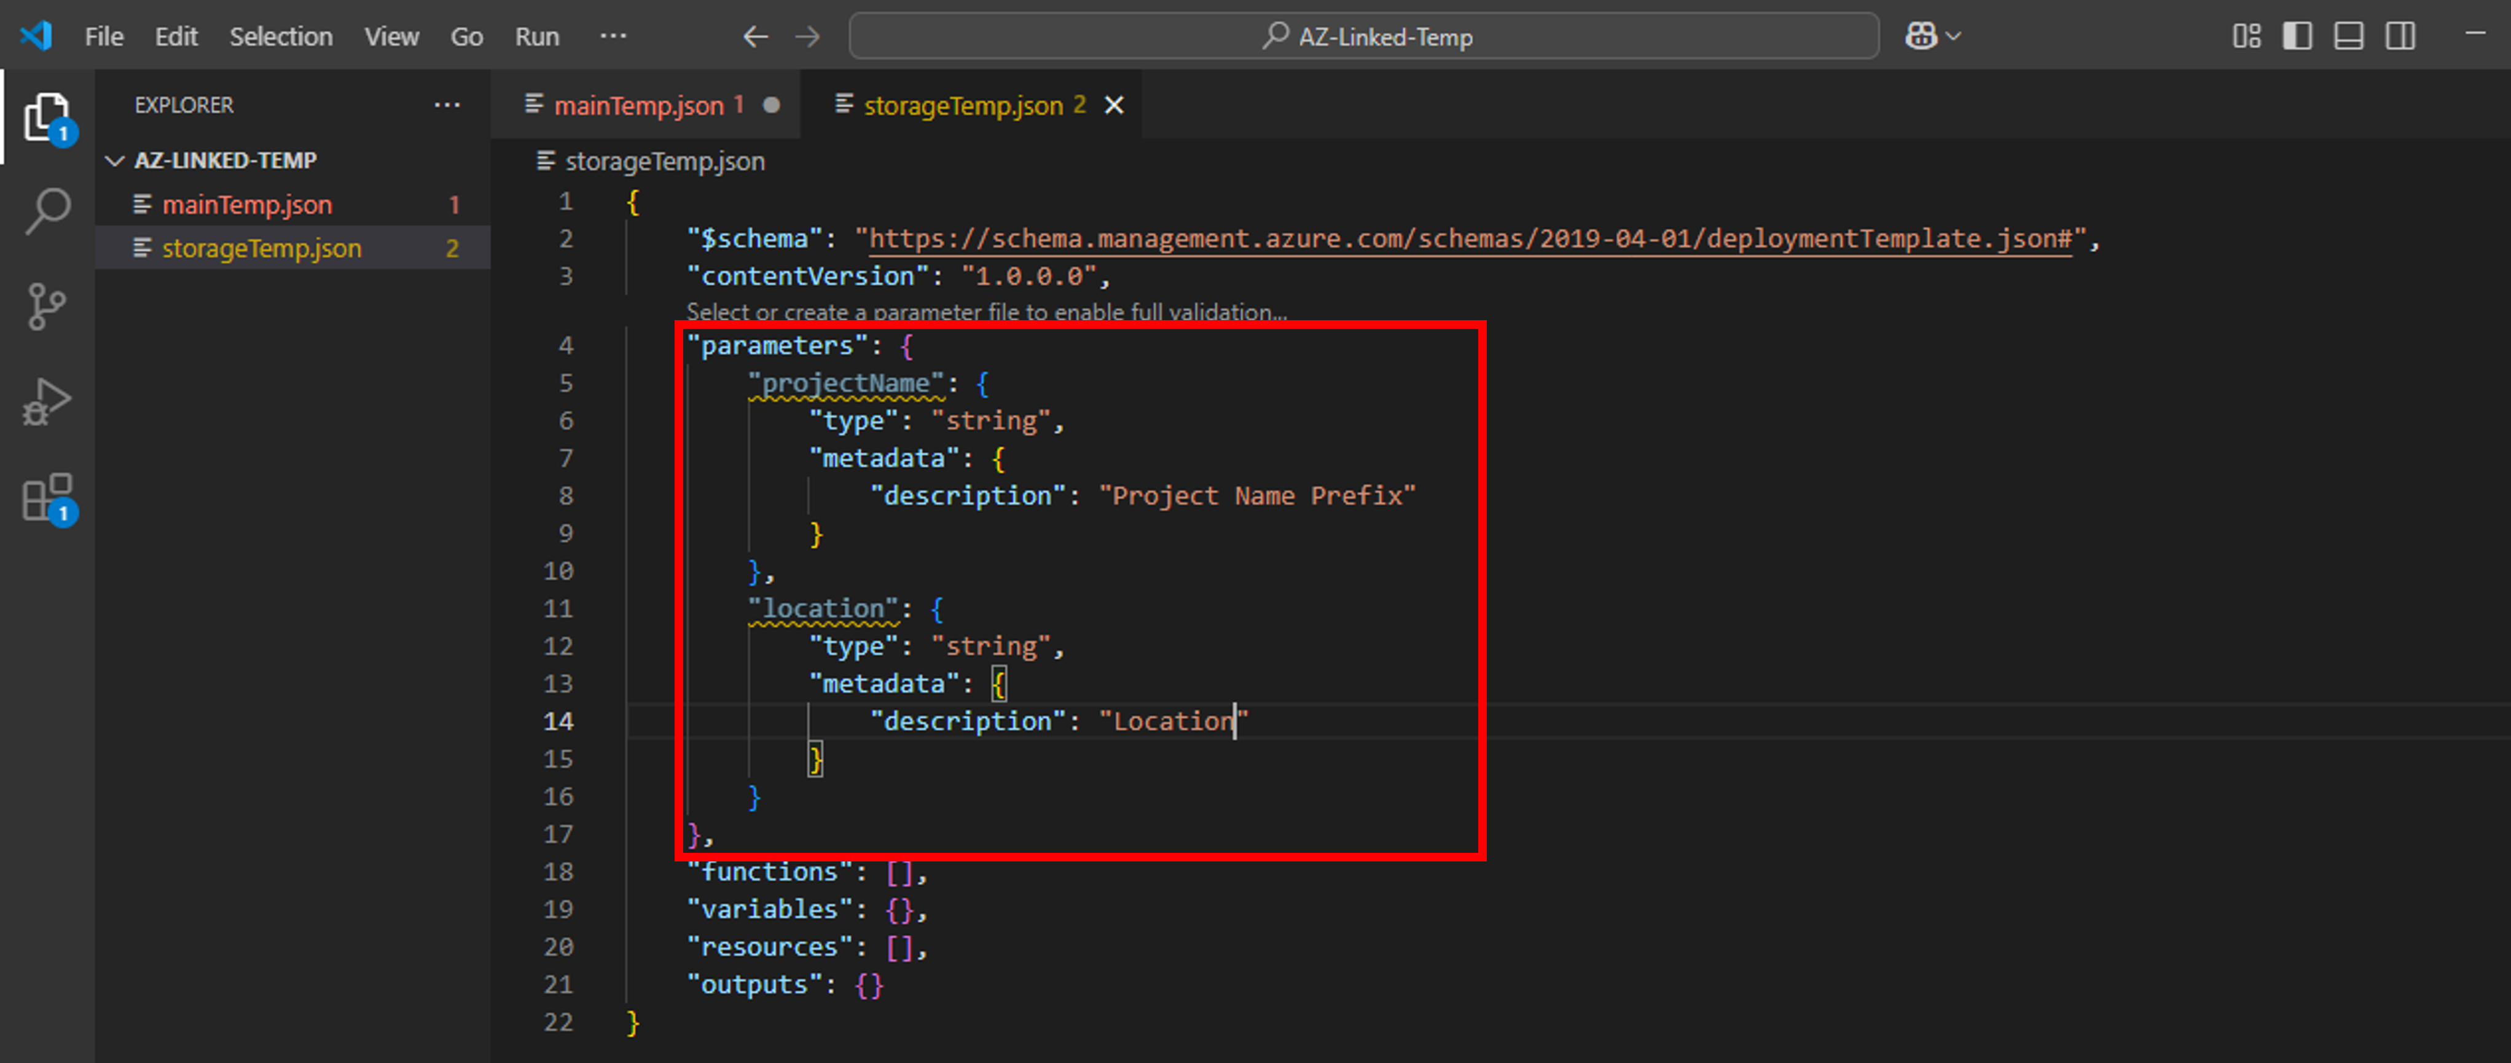Open the Run menu
The width and height of the screenshot is (2511, 1063).
click(537, 36)
